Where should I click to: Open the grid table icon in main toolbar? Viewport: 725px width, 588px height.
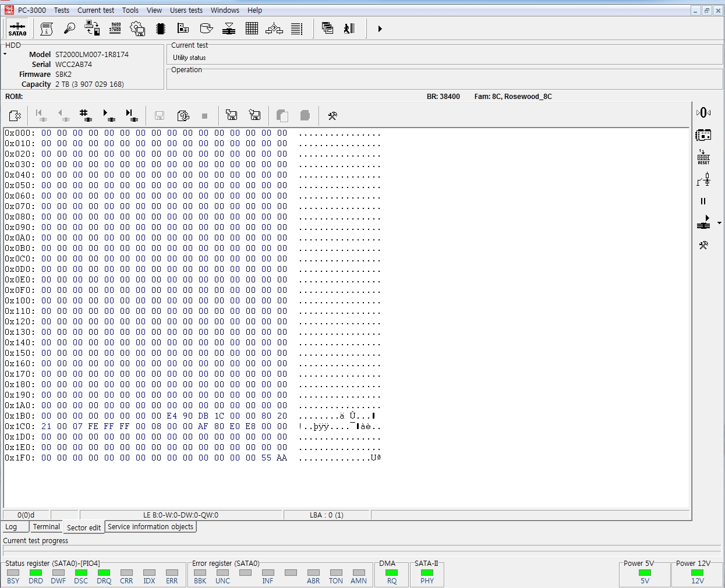pos(252,29)
